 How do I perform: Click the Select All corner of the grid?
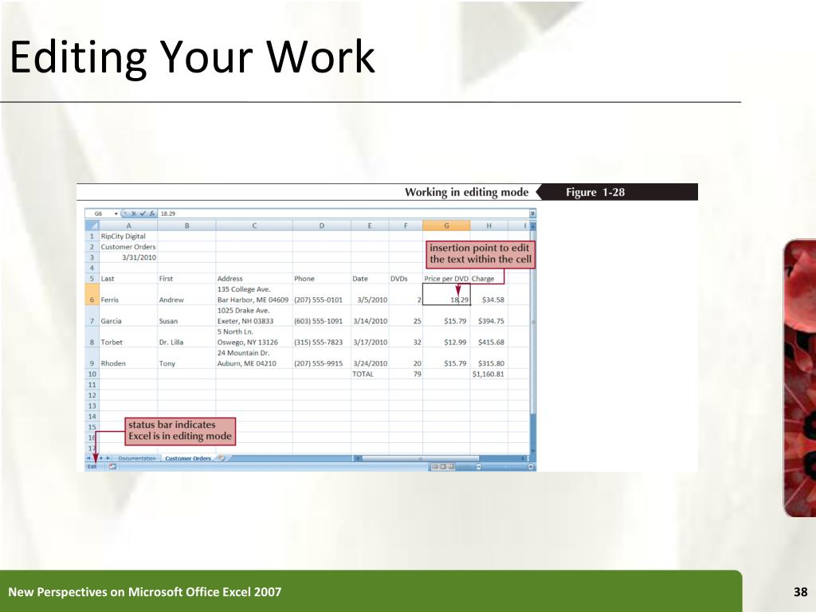click(x=92, y=226)
